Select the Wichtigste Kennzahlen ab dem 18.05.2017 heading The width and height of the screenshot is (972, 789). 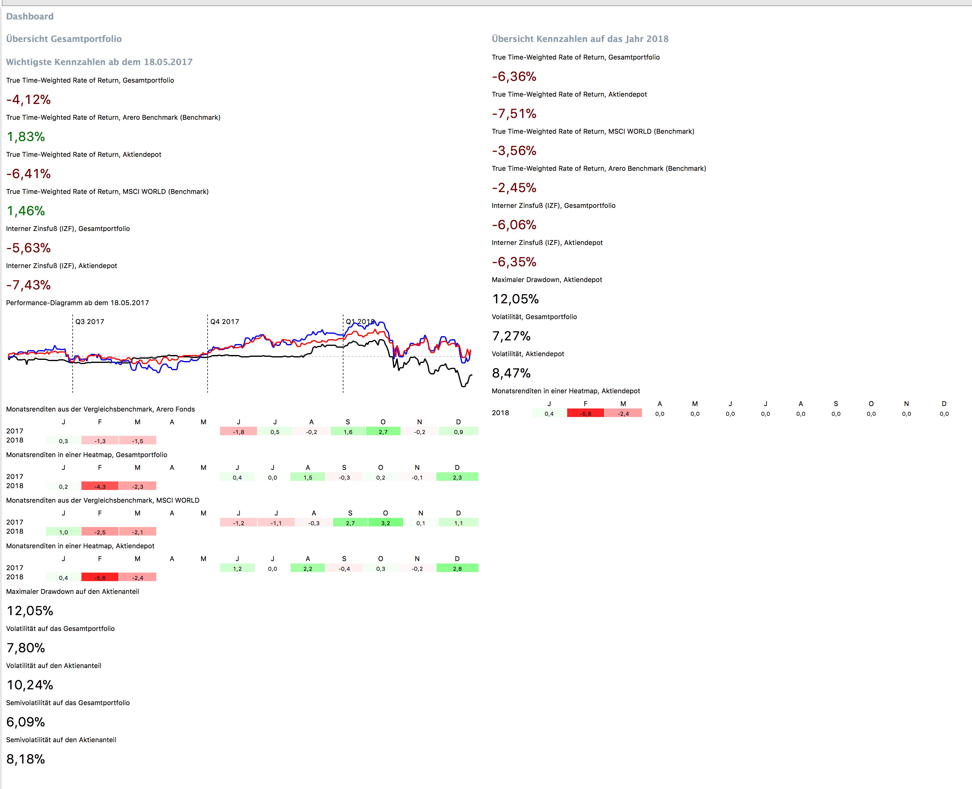coord(99,62)
